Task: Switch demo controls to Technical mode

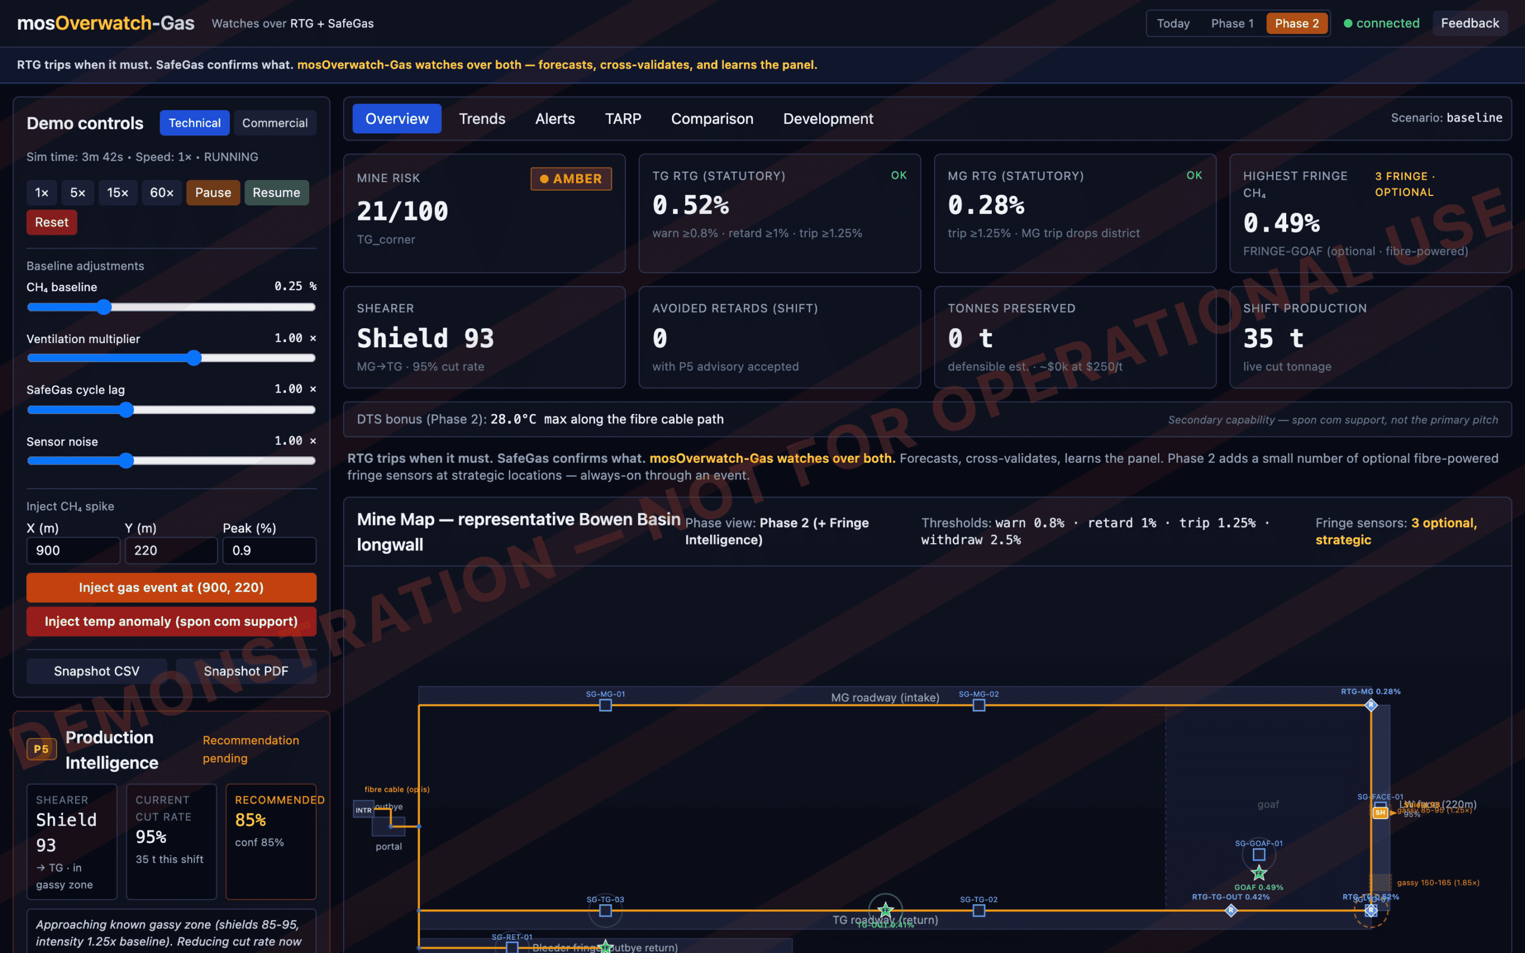Action: coord(194,123)
